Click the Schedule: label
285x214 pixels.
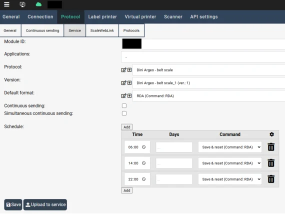[14, 126]
